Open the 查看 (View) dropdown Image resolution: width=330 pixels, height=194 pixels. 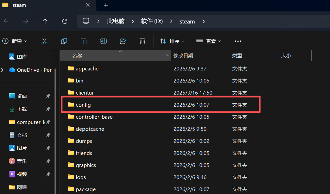(x=208, y=41)
